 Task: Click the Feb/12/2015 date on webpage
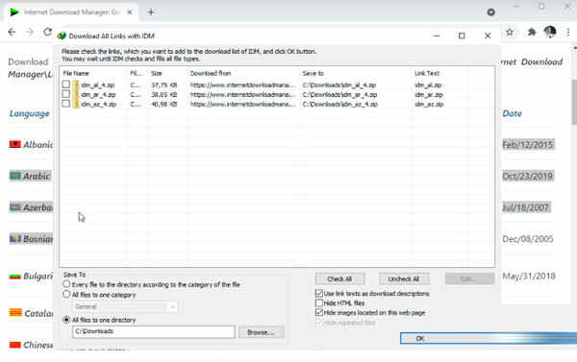pos(528,144)
